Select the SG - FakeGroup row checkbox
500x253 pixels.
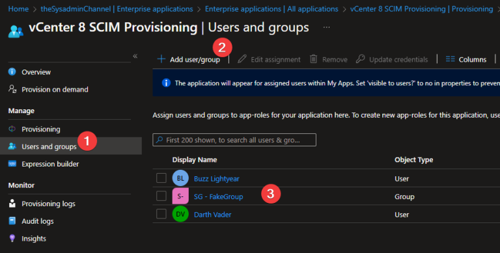pyautogui.click(x=161, y=196)
